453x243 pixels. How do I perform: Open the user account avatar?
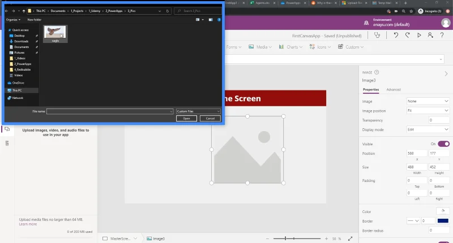pos(446,23)
